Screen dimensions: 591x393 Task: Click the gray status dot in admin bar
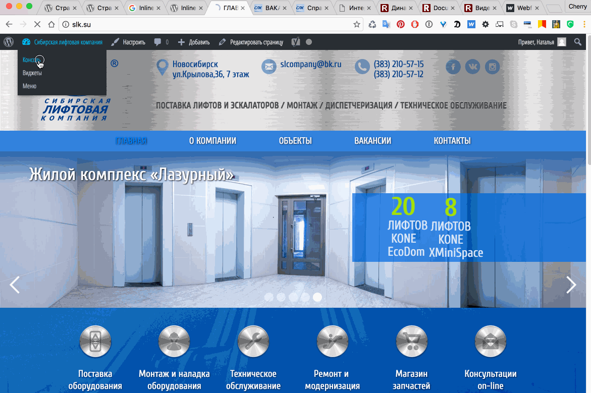pyautogui.click(x=309, y=42)
